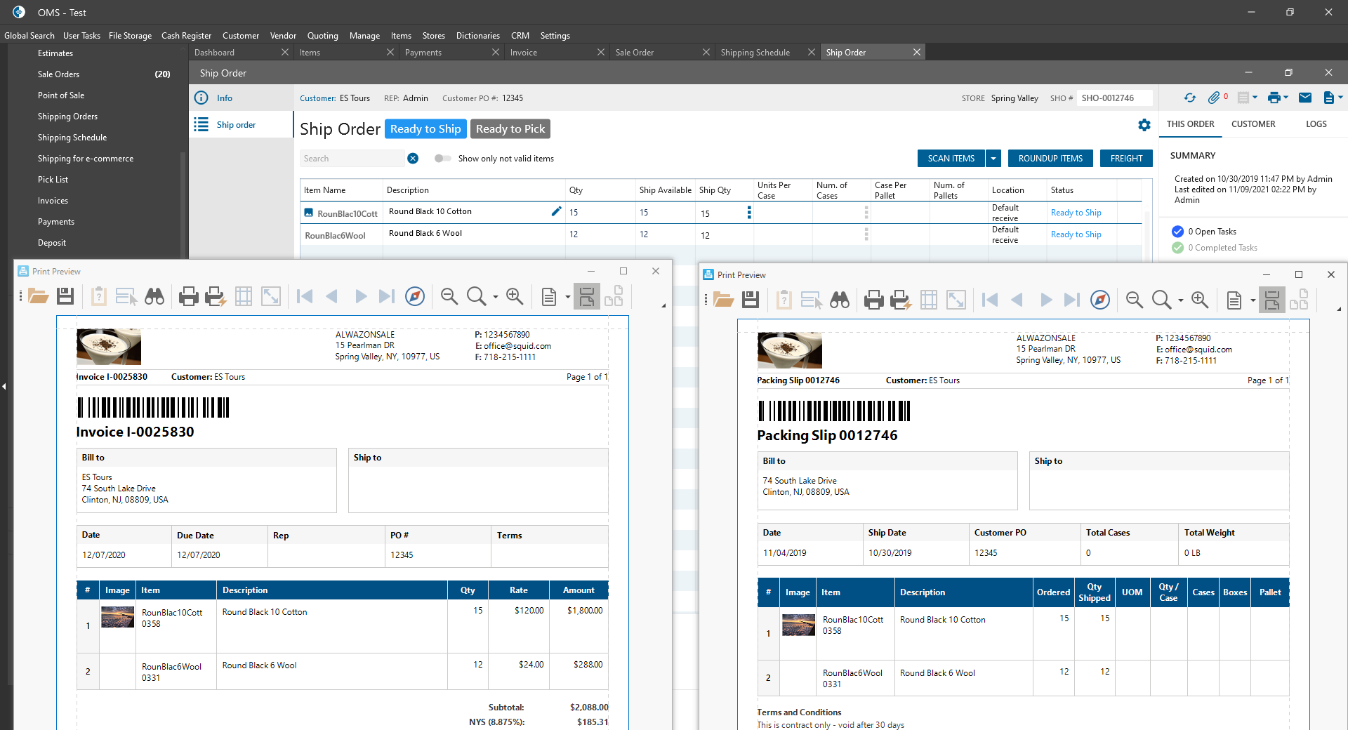Toggle continuous scrolling in Packing Slip preview
The height and width of the screenshot is (730, 1348).
pyautogui.click(x=1271, y=300)
